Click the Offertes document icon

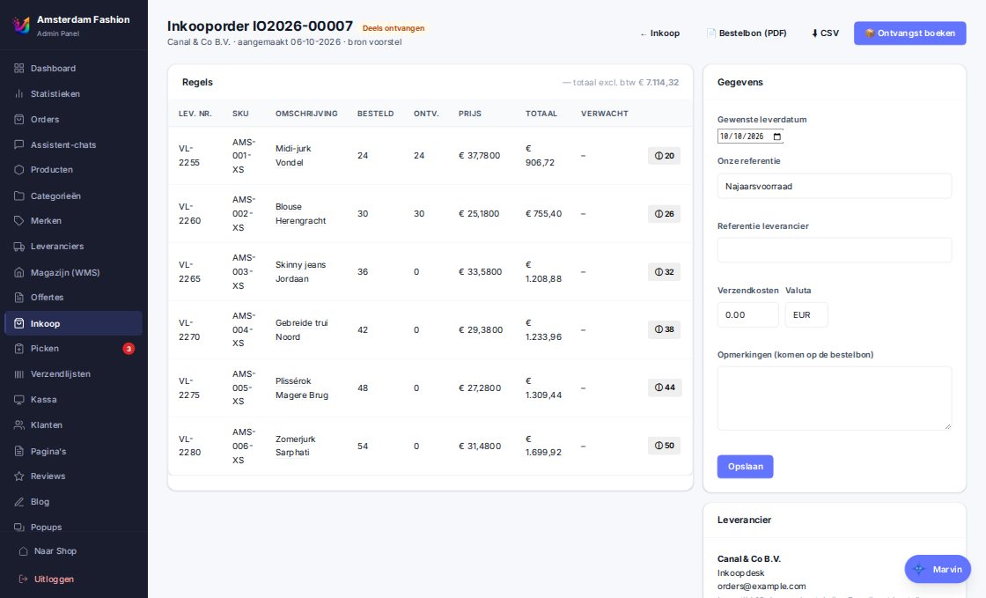click(18, 298)
